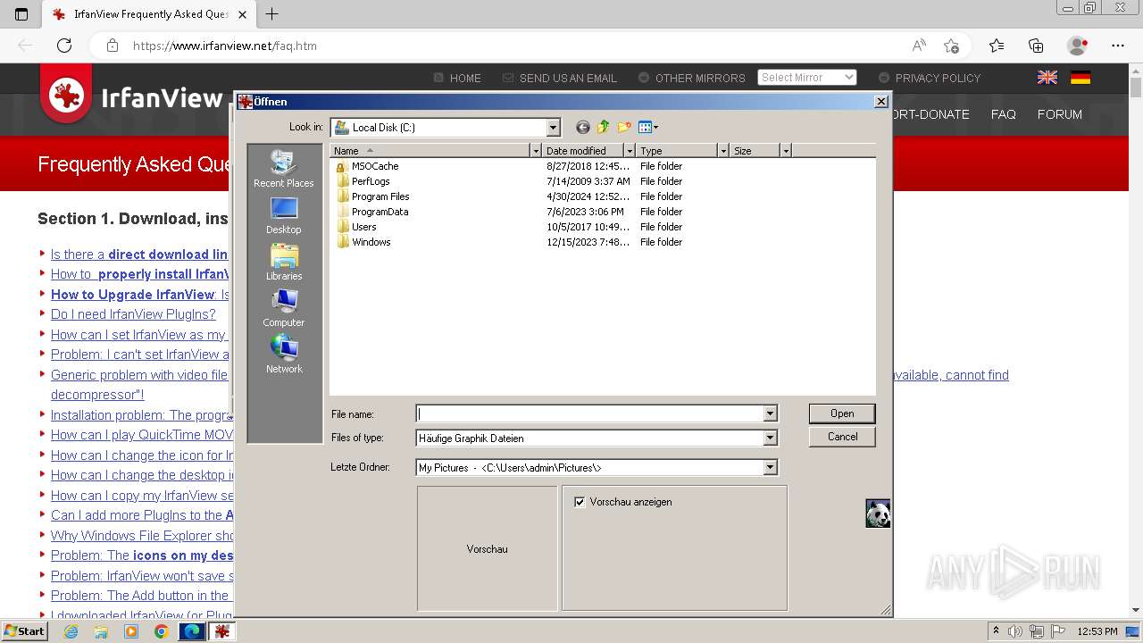The height and width of the screenshot is (643, 1143).
Task: Go back to the last visited folder
Action: click(x=583, y=127)
